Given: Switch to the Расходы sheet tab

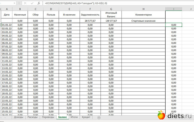Looking at the screenshot, I should tap(33, 117).
